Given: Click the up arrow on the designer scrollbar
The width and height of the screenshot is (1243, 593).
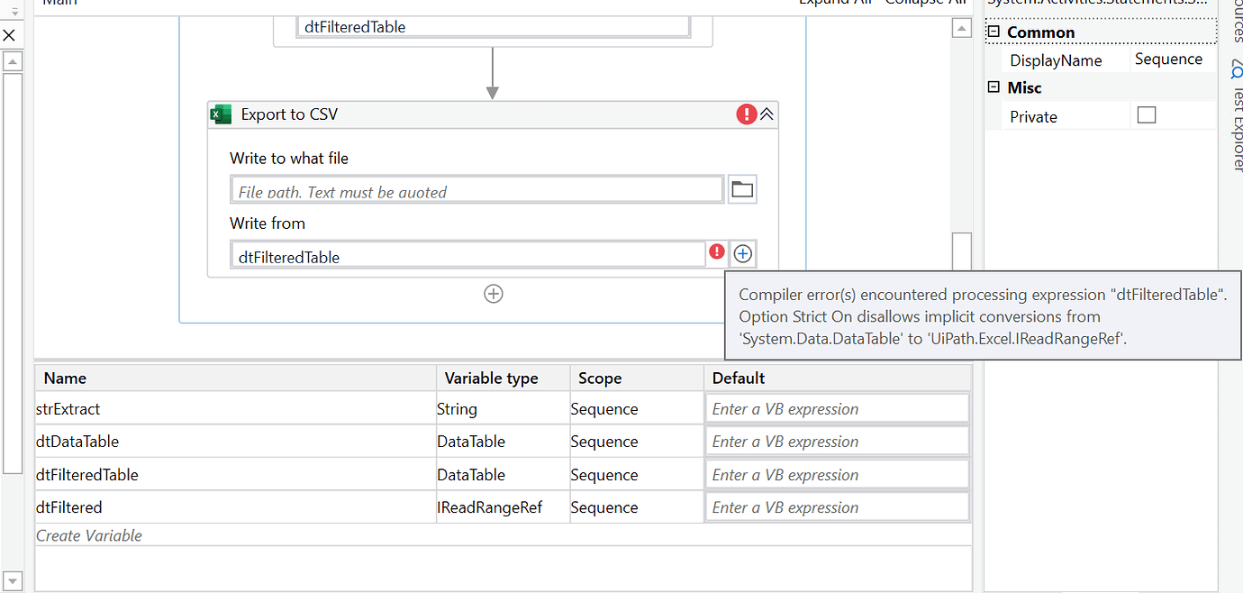Looking at the screenshot, I should 961,26.
